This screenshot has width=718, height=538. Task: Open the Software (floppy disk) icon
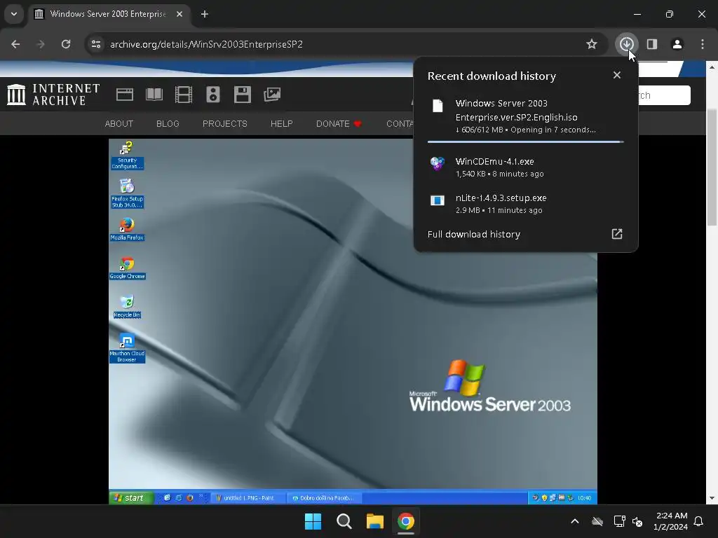click(242, 95)
